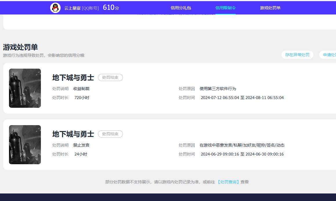Select the game thumbnail in 收益制裁 card
Viewport: 336px width, 201px height.
25,88
